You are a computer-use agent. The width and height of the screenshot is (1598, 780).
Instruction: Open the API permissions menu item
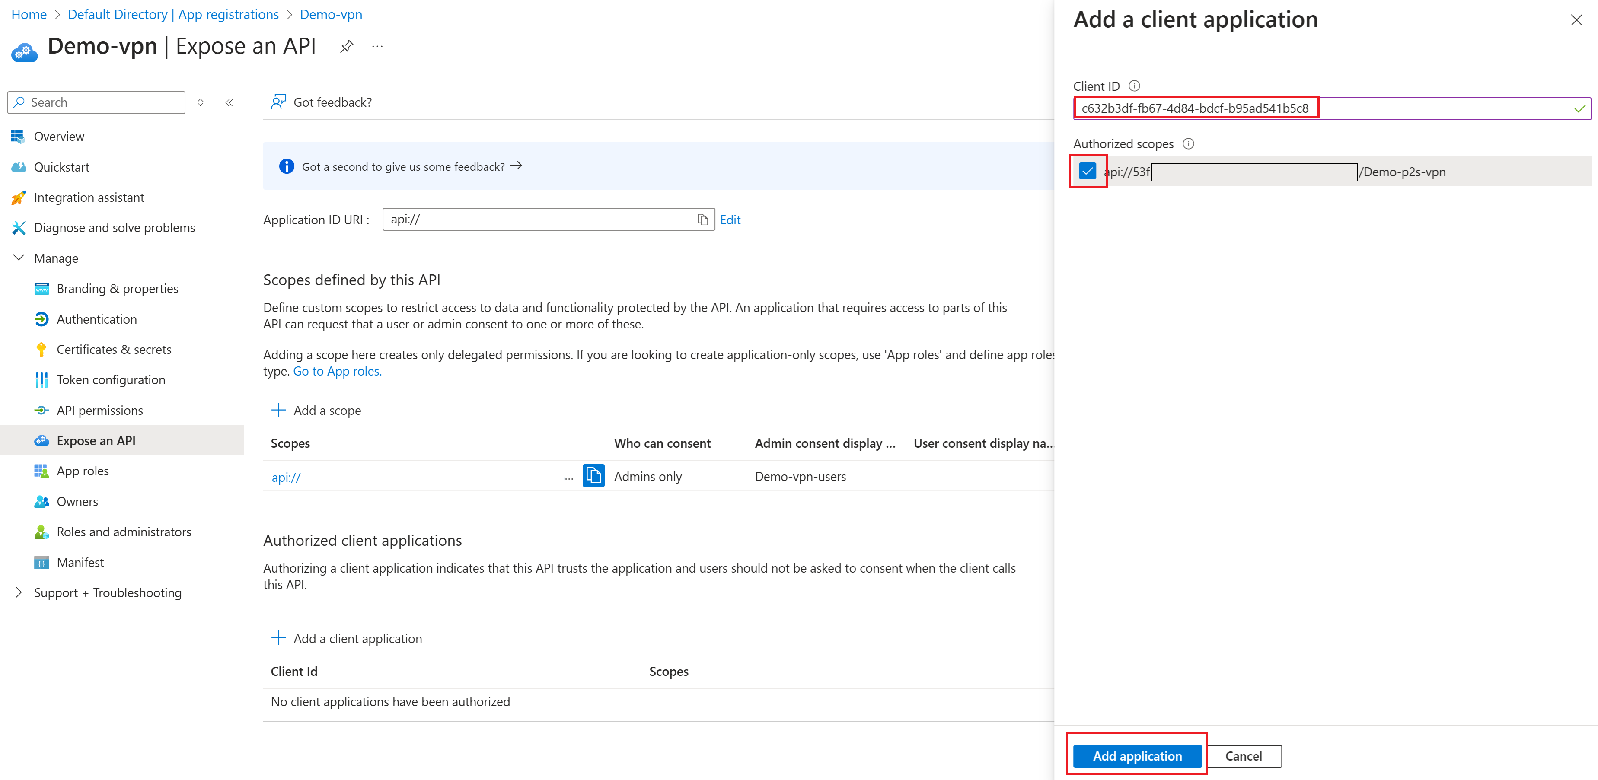point(99,410)
